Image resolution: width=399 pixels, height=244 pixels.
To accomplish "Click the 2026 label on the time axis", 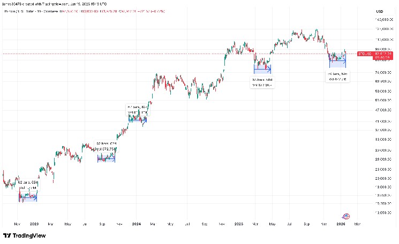I will coord(341,223).
